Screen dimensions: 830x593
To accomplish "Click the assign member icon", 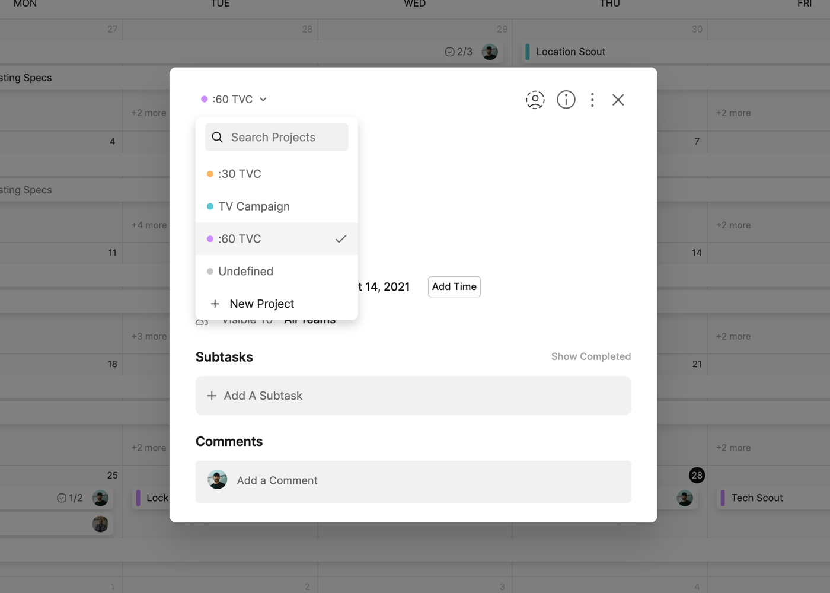I will 535,100.
